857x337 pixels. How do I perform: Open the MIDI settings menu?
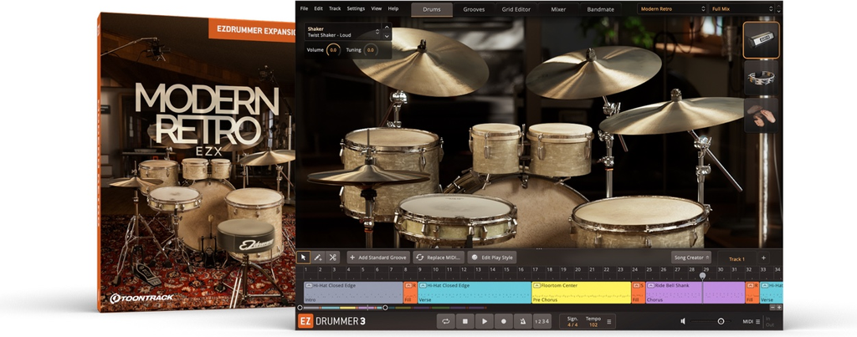[752, 322]
